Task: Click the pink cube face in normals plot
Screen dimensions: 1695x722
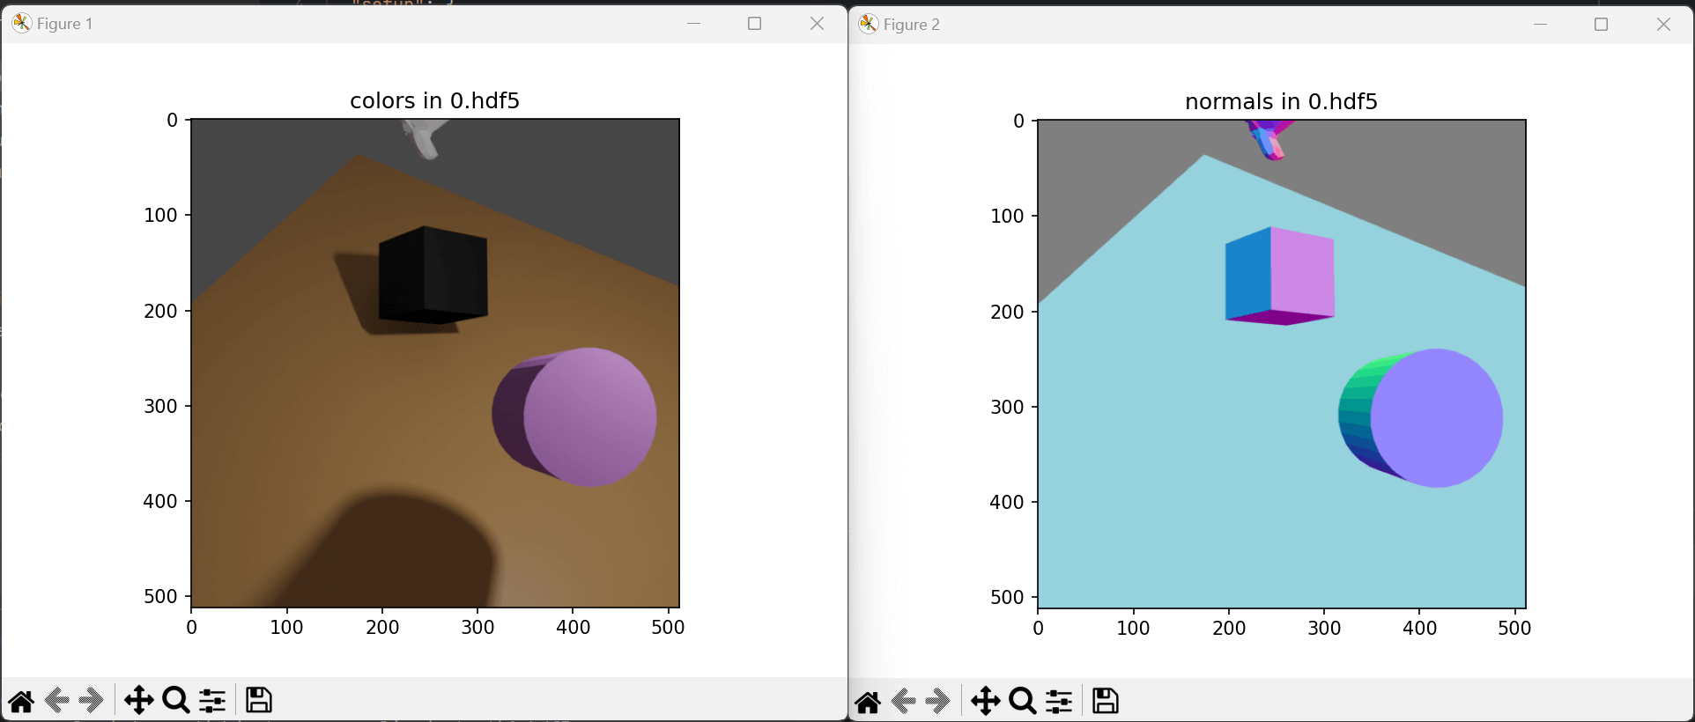Action: tap(1301, 273)
